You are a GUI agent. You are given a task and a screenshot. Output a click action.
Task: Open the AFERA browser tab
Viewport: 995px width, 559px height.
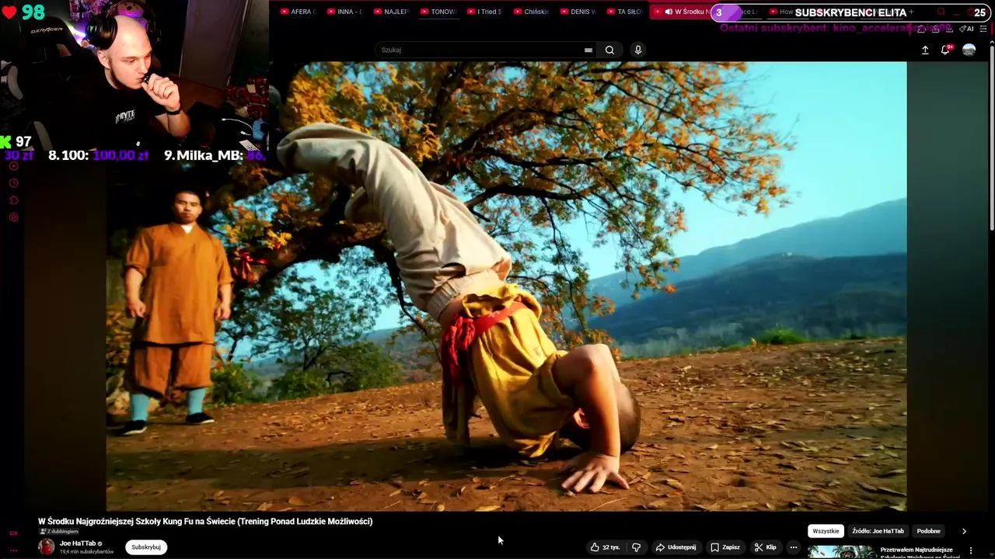298,12
